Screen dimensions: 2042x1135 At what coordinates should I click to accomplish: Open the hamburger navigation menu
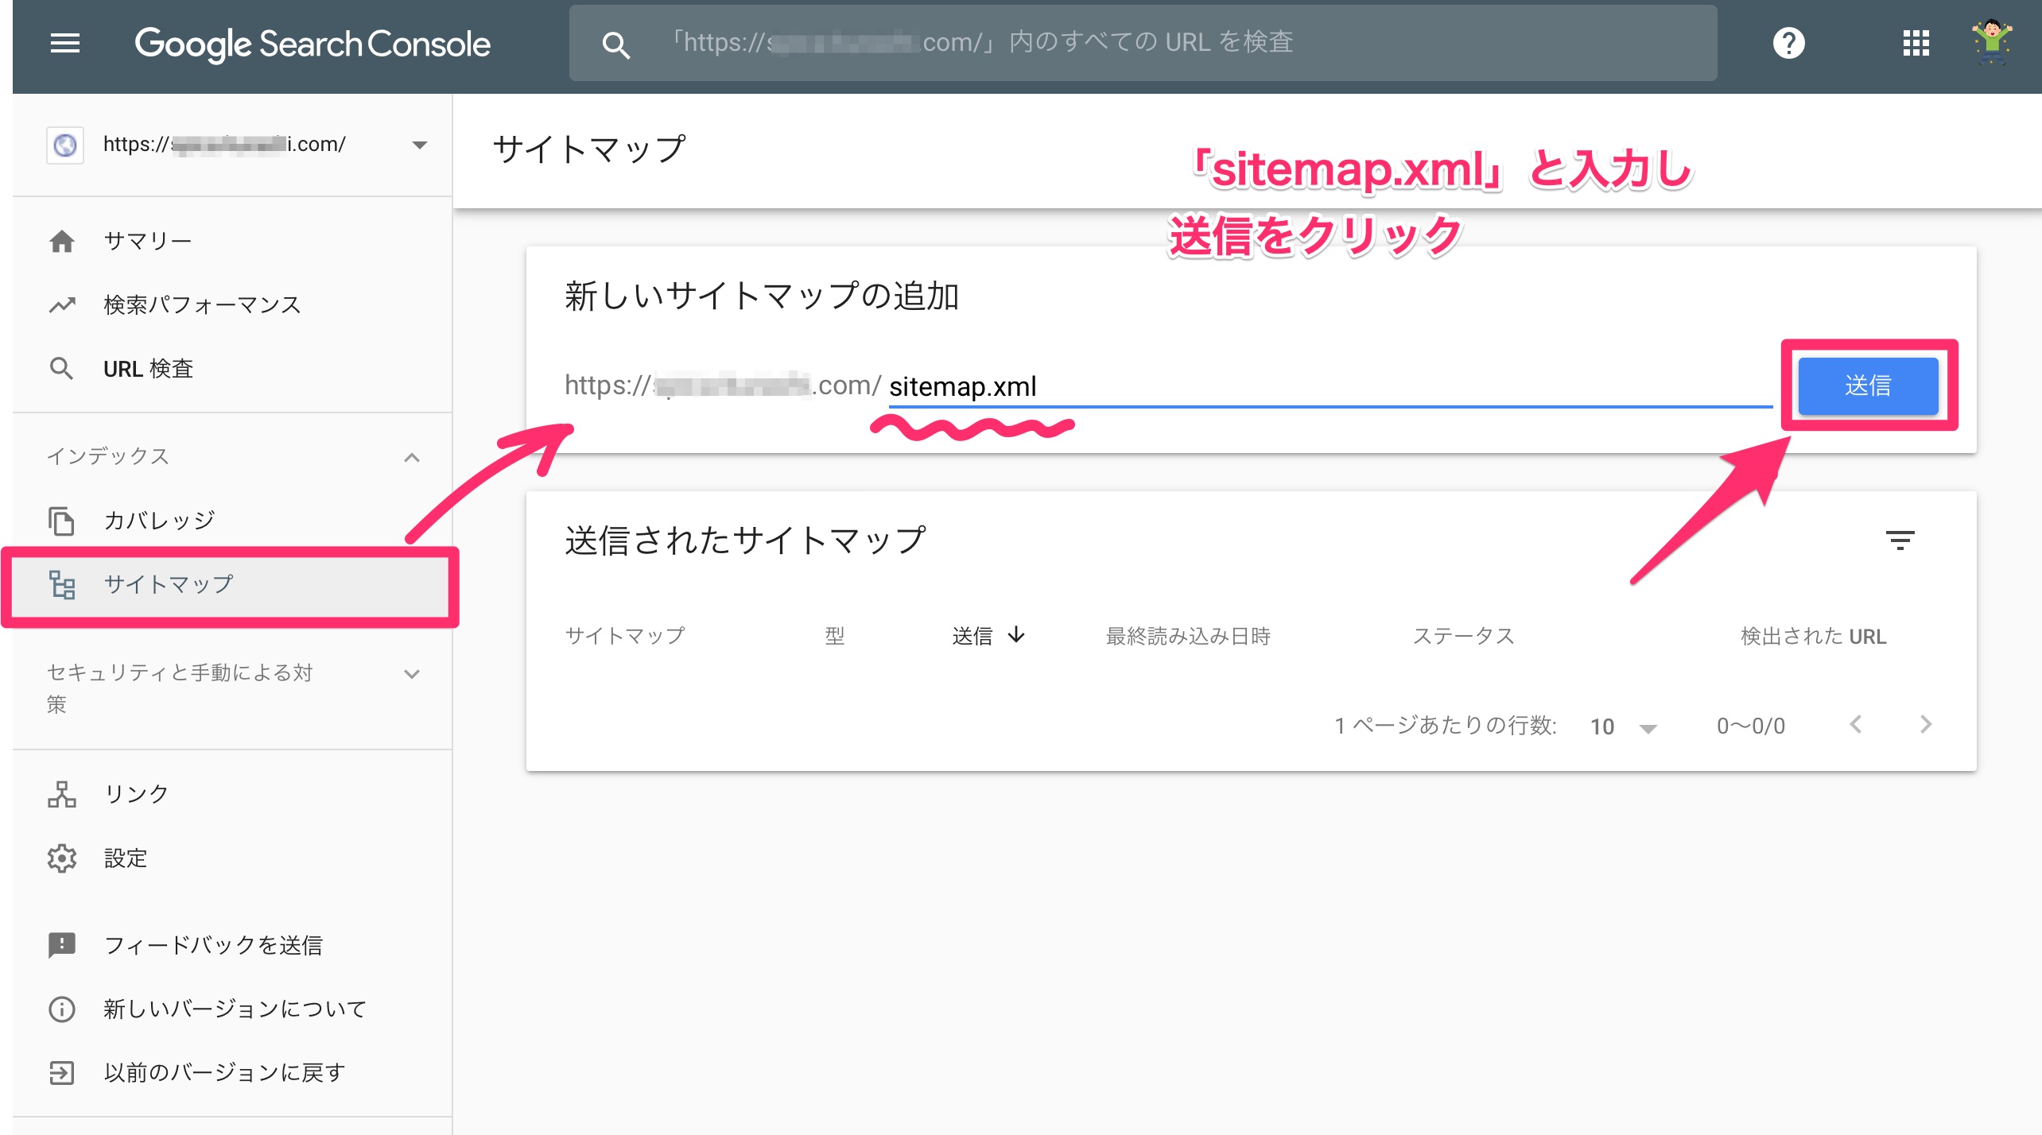[x=64, y=43]
